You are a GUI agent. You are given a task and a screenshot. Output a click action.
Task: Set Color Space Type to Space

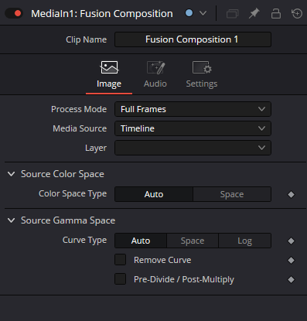[232, 194]
